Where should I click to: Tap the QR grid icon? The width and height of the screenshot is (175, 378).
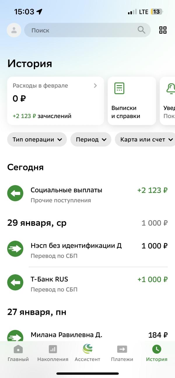163,30
